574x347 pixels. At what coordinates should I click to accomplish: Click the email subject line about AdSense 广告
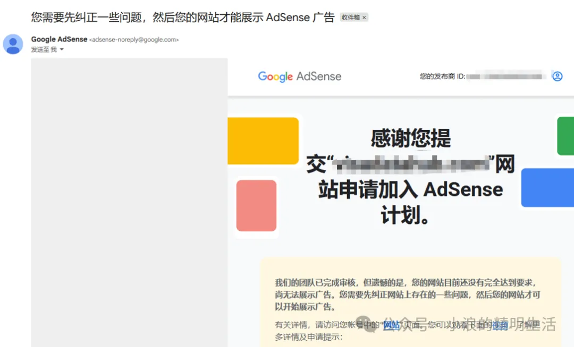(x=183, y=18)
